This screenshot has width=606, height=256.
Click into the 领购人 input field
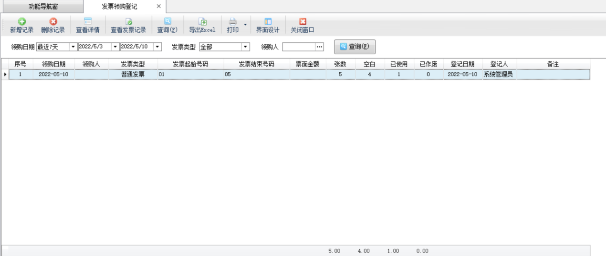299,47
